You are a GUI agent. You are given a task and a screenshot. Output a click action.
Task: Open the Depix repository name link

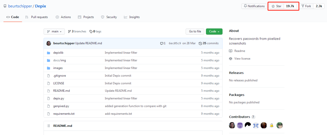[x=41, y=6]
